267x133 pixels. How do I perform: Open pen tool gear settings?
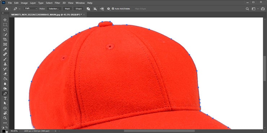pos(109,9)
